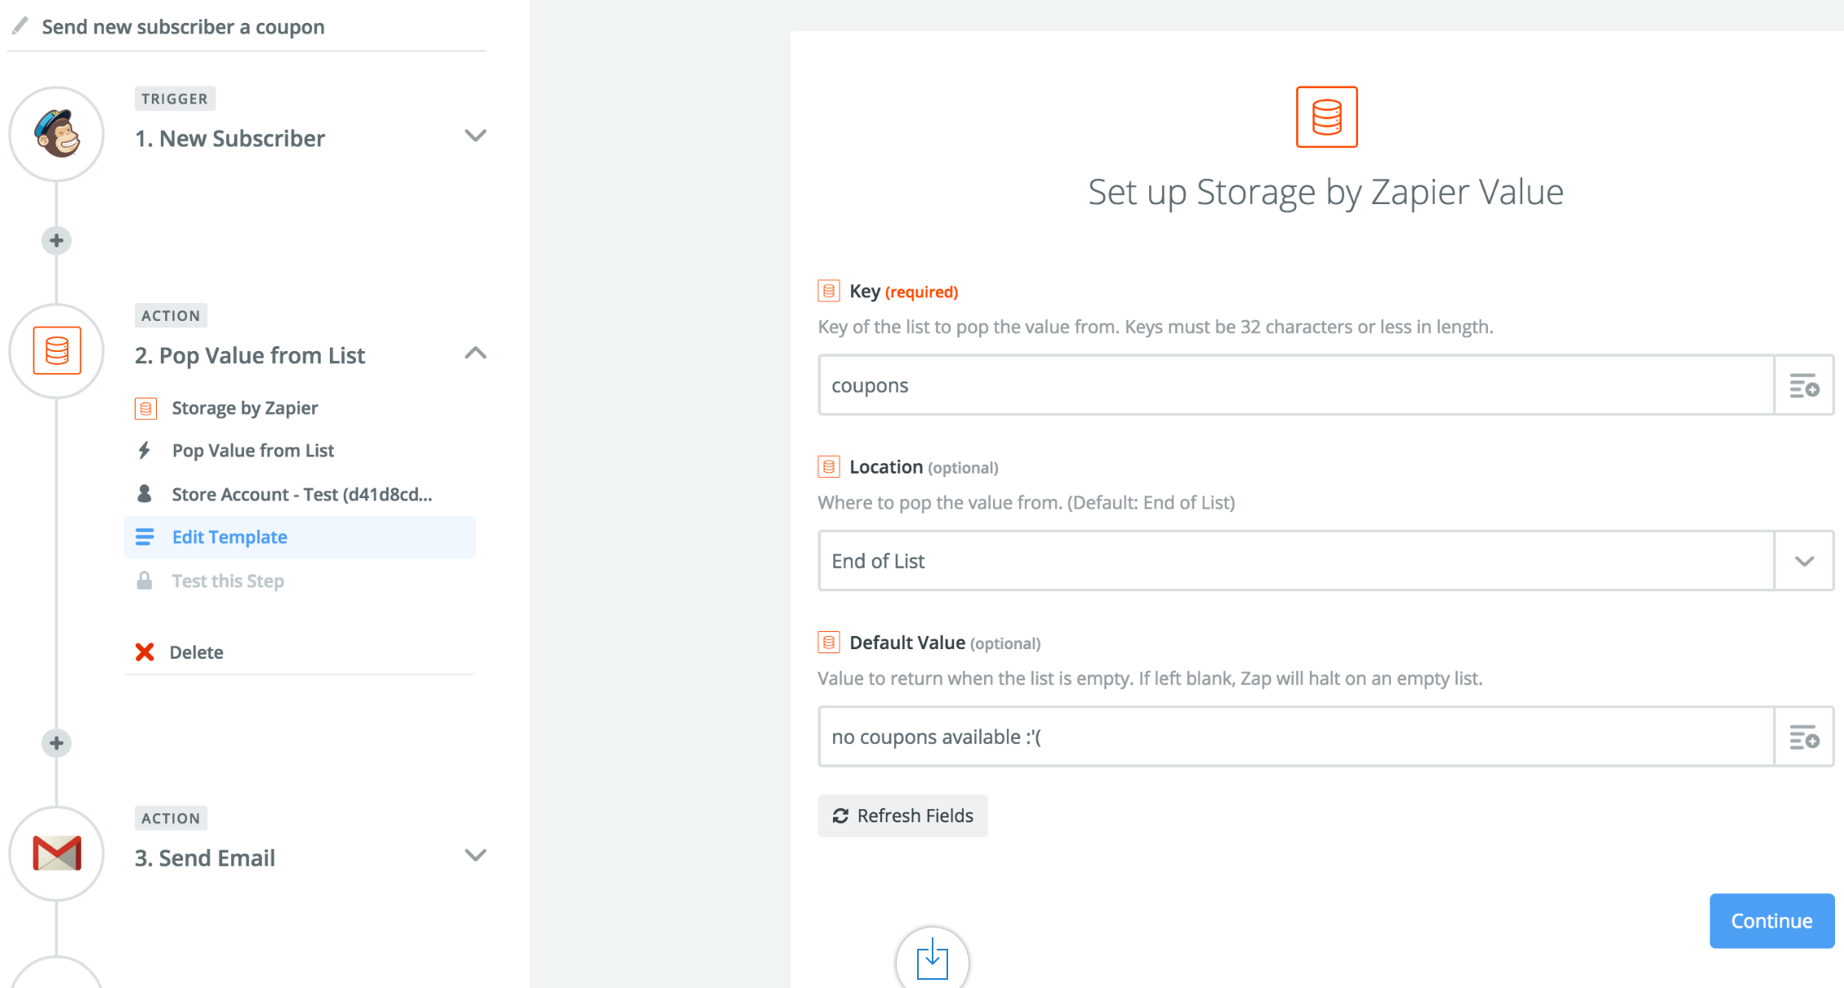This screenshot has height=988, width=1844.
Task: Click the download arrow icon at the bottom
Action: (x=932, y=959)
